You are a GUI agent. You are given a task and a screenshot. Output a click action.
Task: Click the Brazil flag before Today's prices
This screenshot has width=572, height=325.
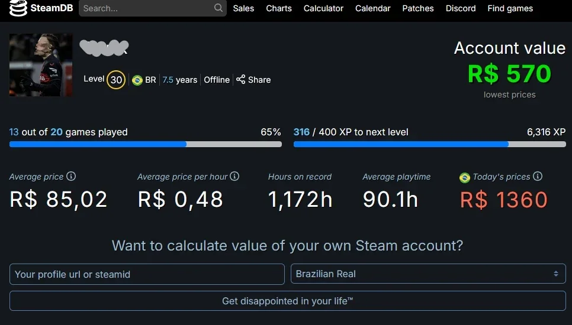(x=465, y=178)
